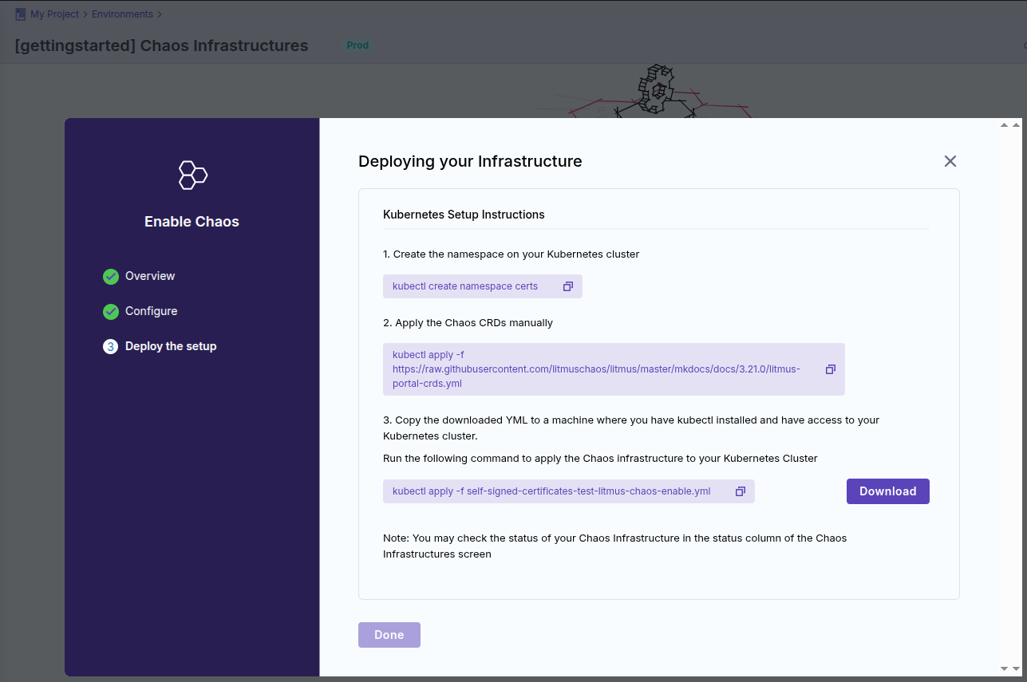Screen dimensions: 1027x682
Task: Copy the chaos-enable.yml apply command
Action: [x=741, y=491]
